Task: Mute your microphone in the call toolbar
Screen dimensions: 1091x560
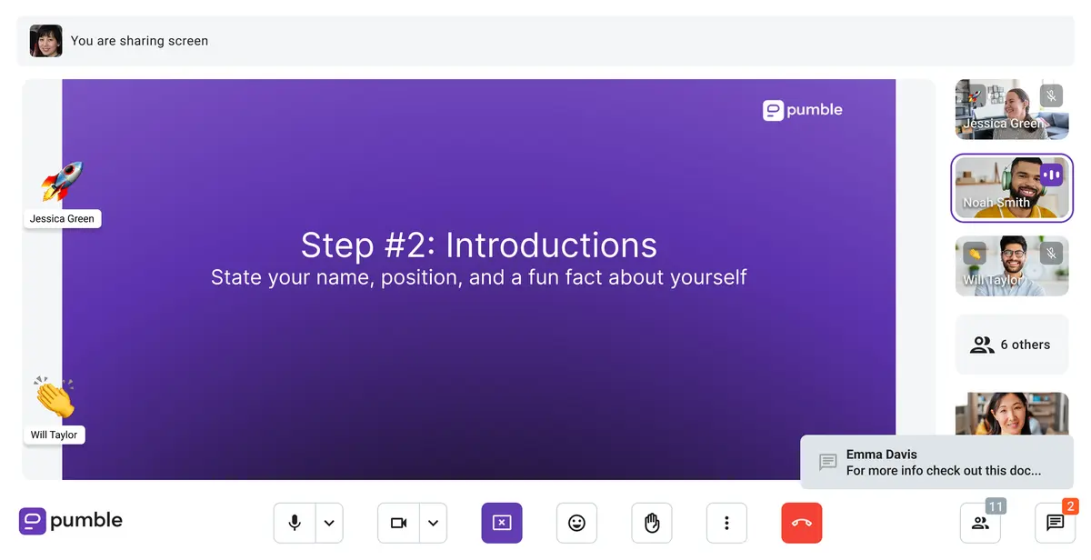Action: (x=294, y=523)
